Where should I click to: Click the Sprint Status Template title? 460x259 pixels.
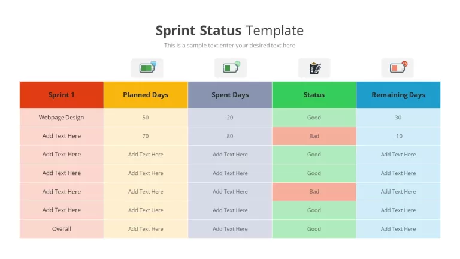230,30
